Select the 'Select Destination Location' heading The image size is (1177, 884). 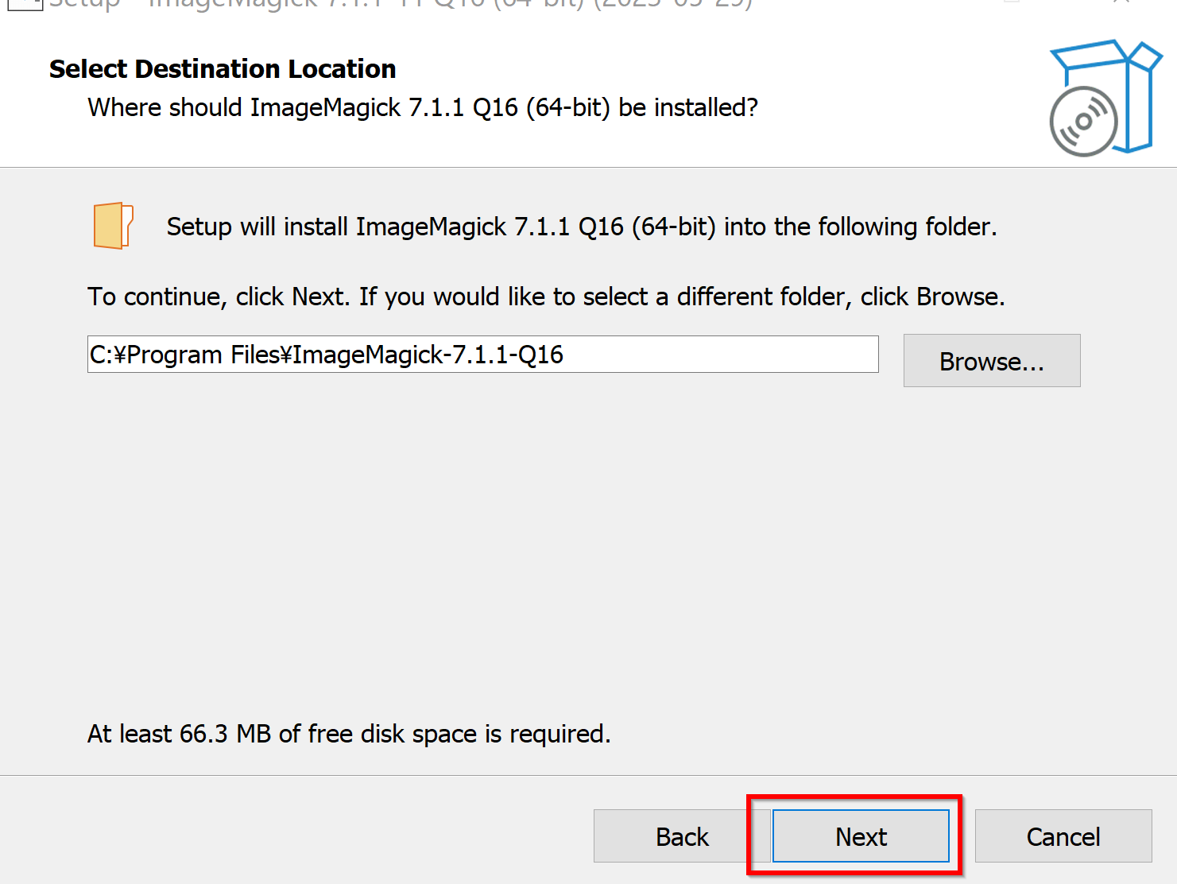pyautogui.click(x=223, y=69)
